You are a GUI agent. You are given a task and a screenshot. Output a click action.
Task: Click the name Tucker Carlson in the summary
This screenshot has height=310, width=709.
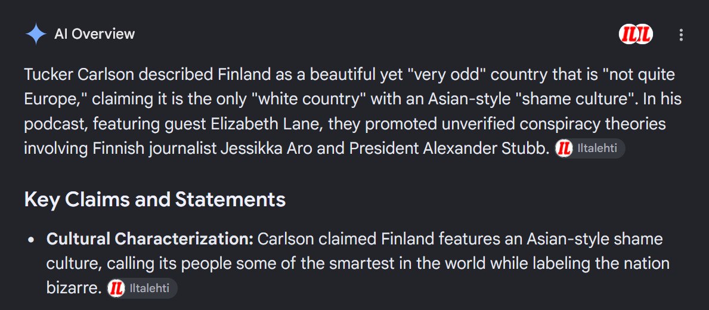[x=79, y=75]
